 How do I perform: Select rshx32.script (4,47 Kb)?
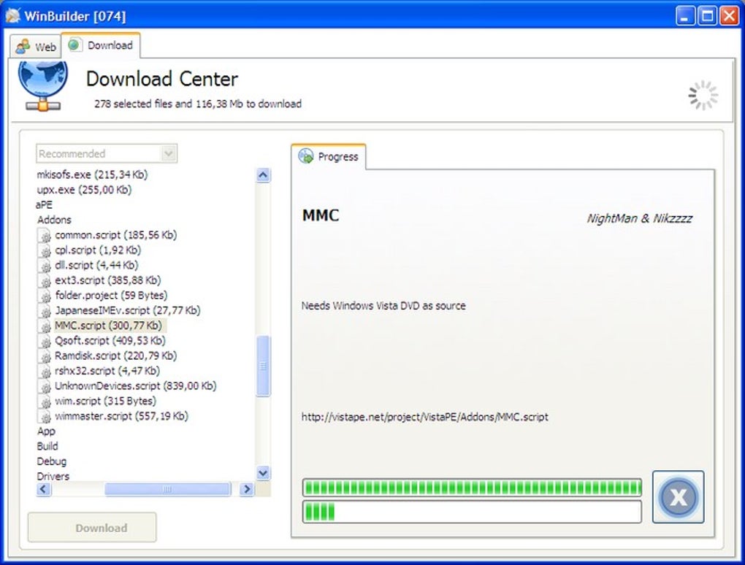107,371
